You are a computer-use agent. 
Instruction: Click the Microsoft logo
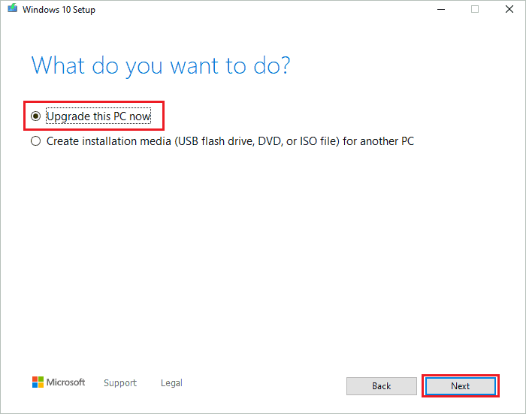point(59,382)
